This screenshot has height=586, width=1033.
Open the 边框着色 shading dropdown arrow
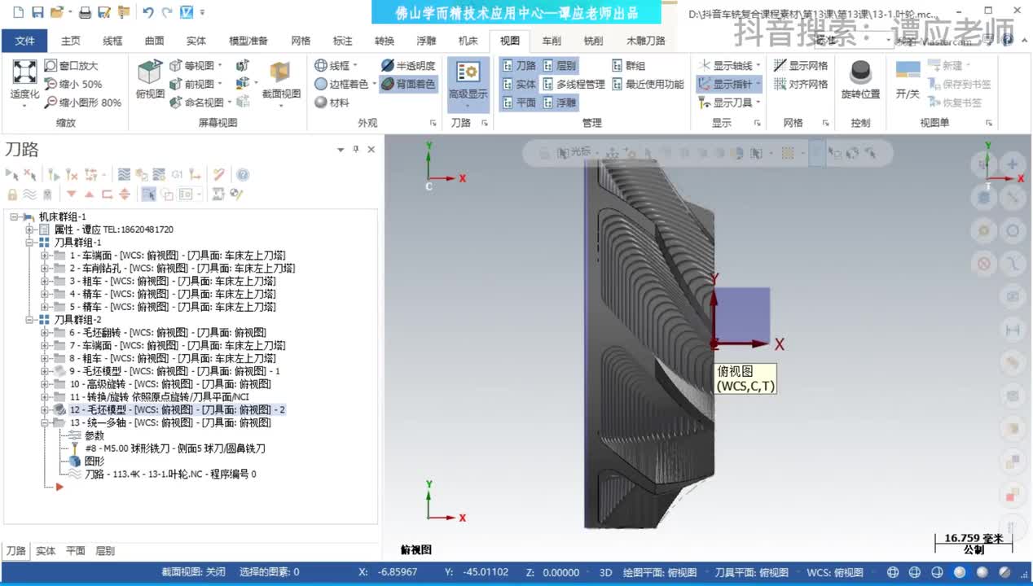375,85
